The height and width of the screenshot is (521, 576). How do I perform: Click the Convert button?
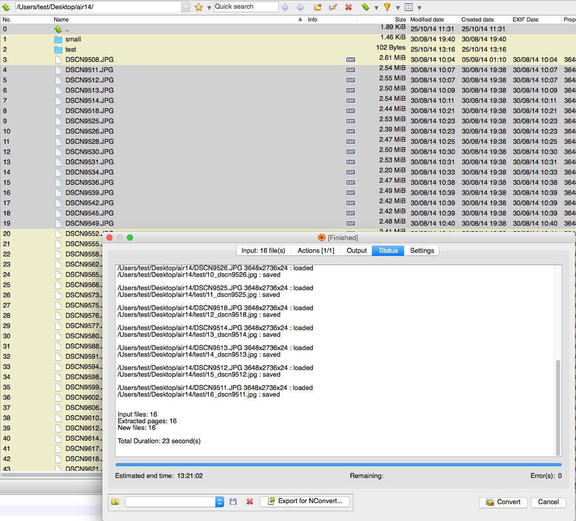[503, 502]
